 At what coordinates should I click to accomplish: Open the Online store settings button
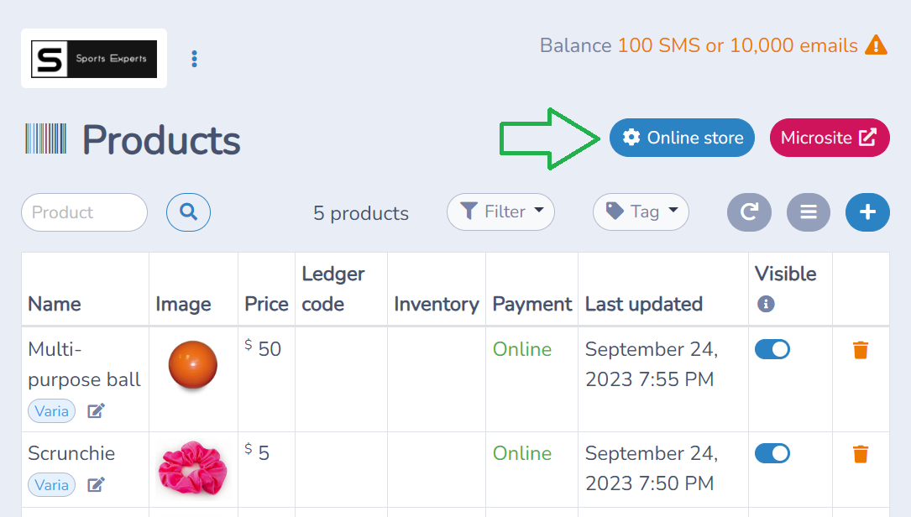(x=682, y=138)
